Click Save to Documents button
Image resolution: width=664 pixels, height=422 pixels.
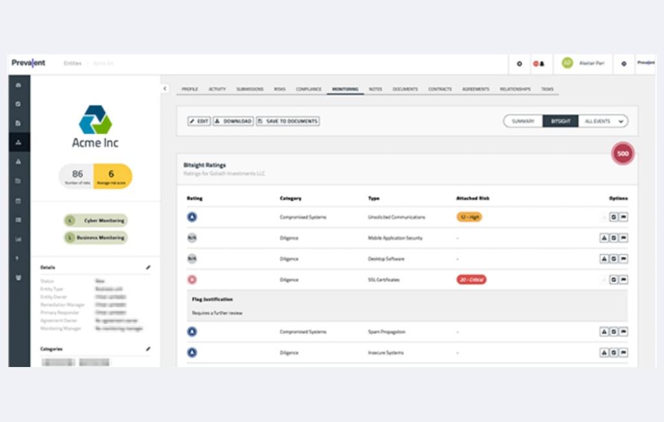288,121
